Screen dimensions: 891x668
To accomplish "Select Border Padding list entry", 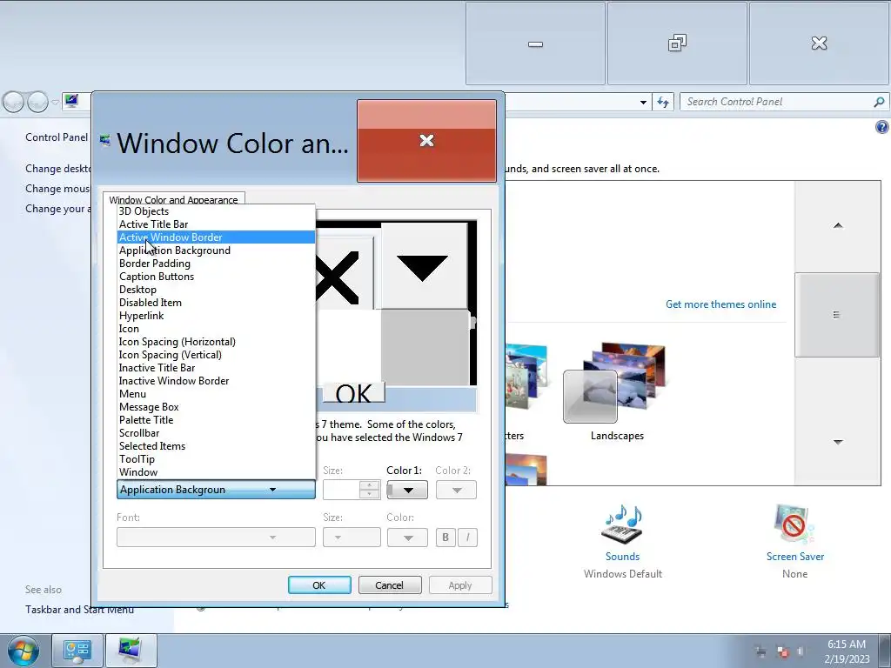I will [216, 264].
